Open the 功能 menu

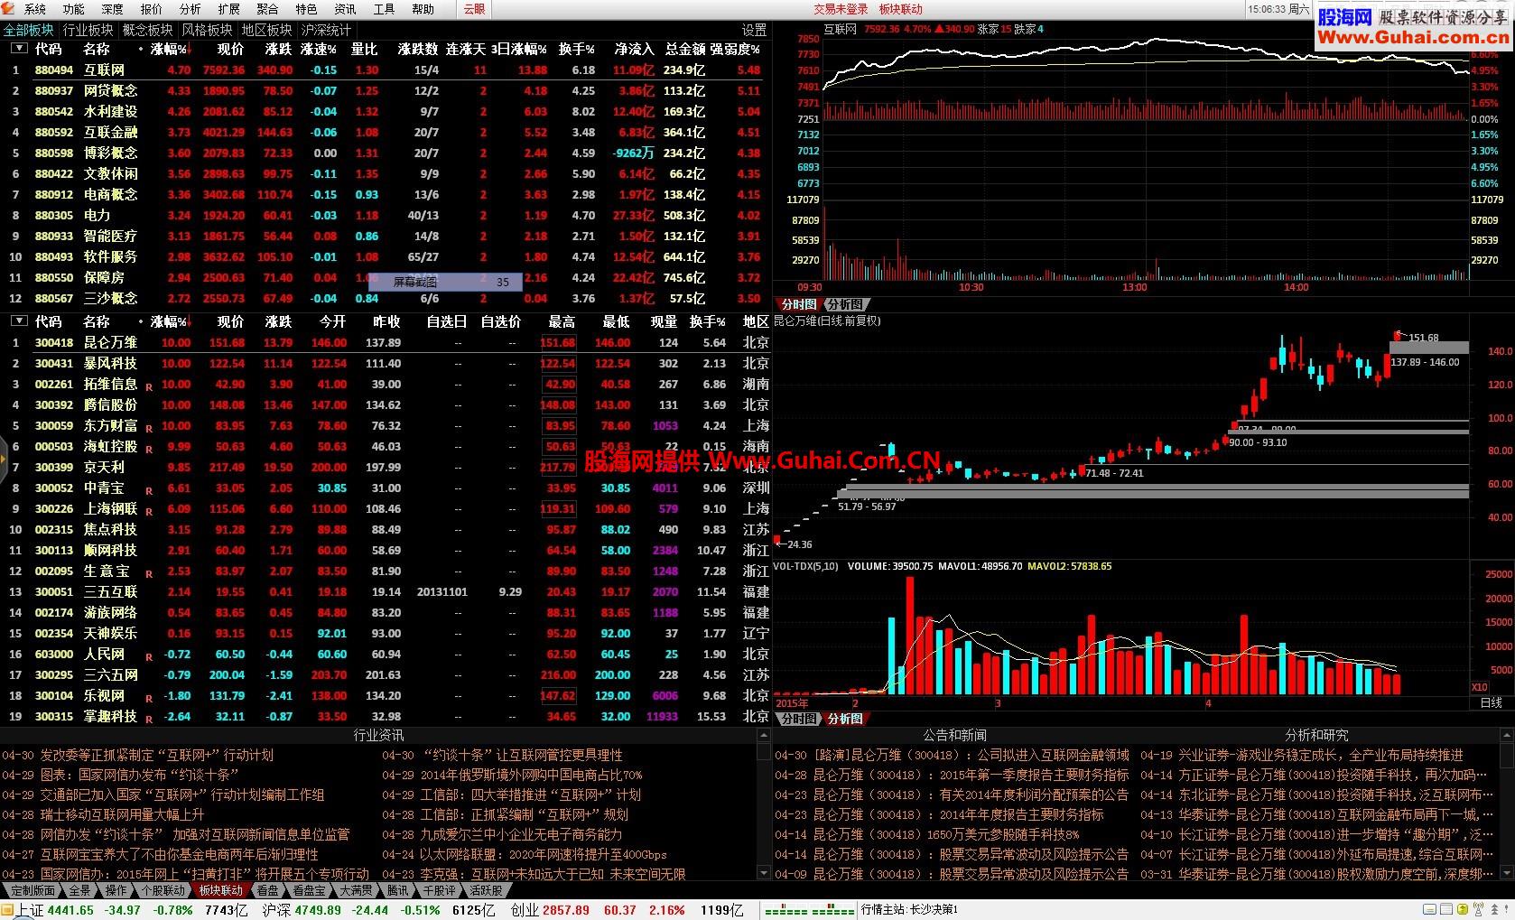coord(73,9)
